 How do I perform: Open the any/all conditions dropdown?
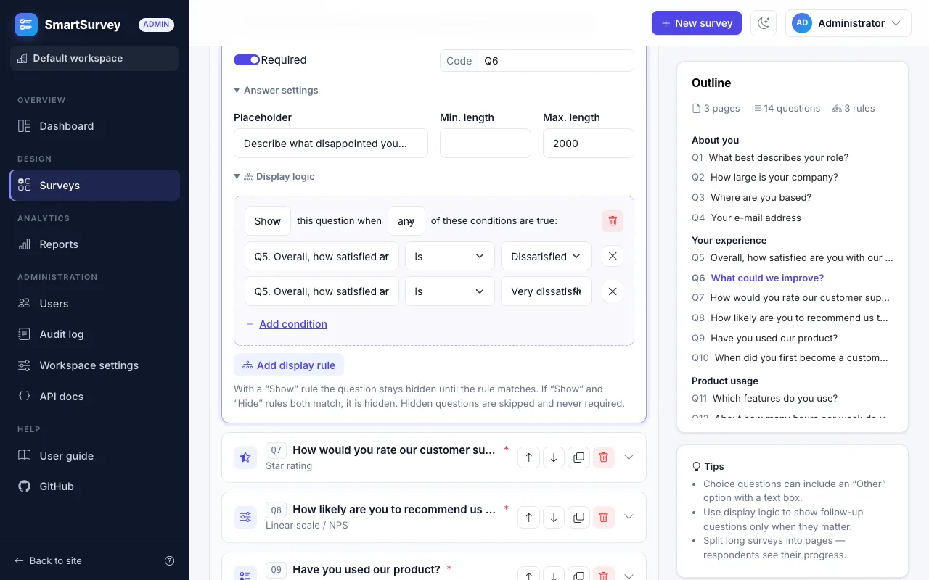point(406,221)
